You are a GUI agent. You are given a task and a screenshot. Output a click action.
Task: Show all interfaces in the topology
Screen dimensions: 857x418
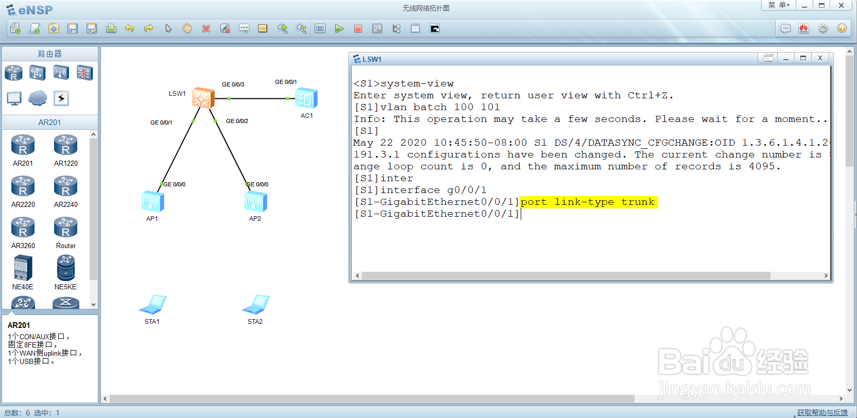click(397, 28)
